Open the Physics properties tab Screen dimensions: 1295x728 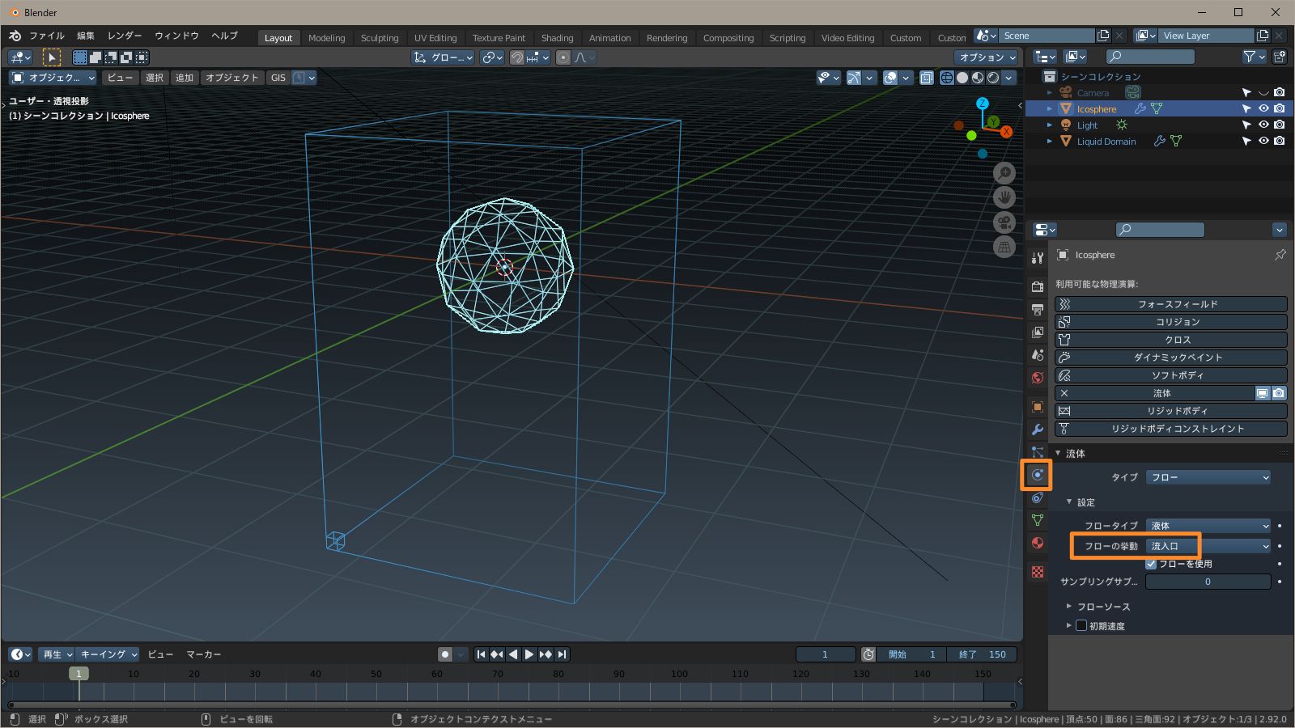point(1037,475)
